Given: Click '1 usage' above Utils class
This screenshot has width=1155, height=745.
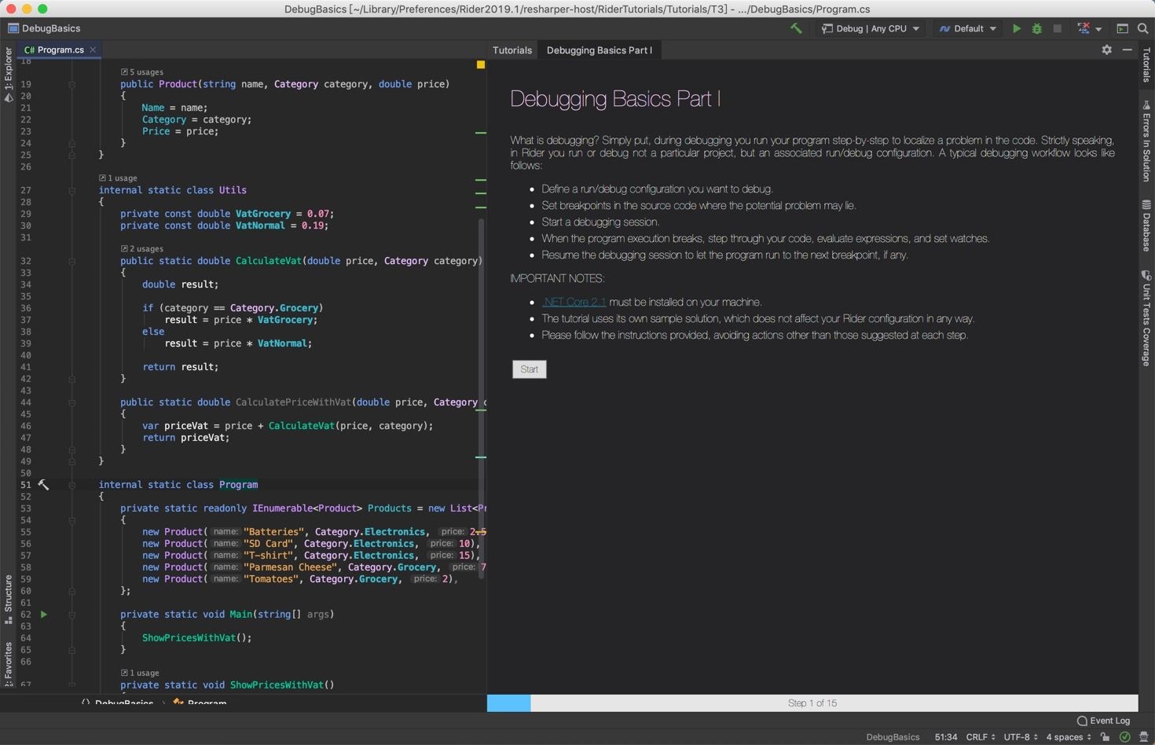Looking at the screenshot, I should [118, 178].
